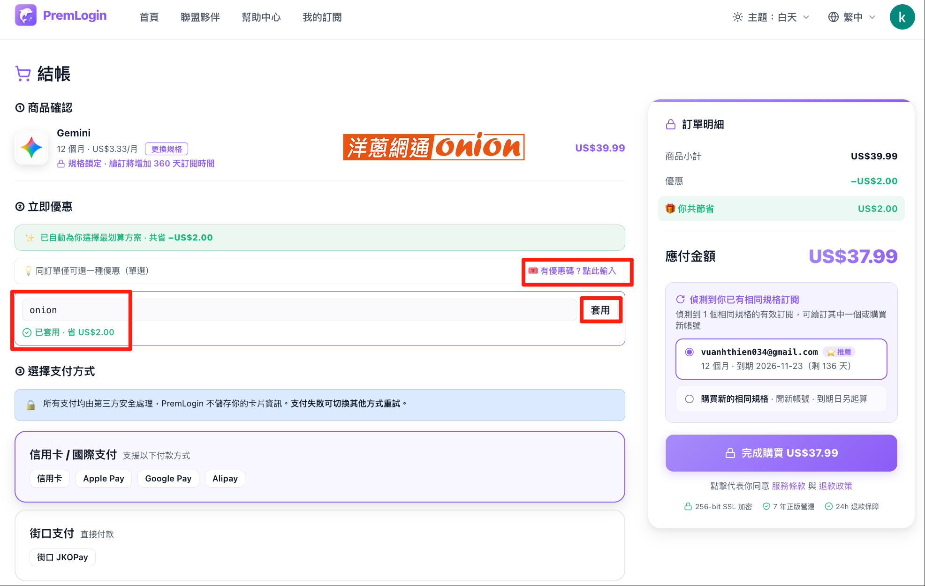
Task: Click the globe language icon
Action: tap(833, 17)
